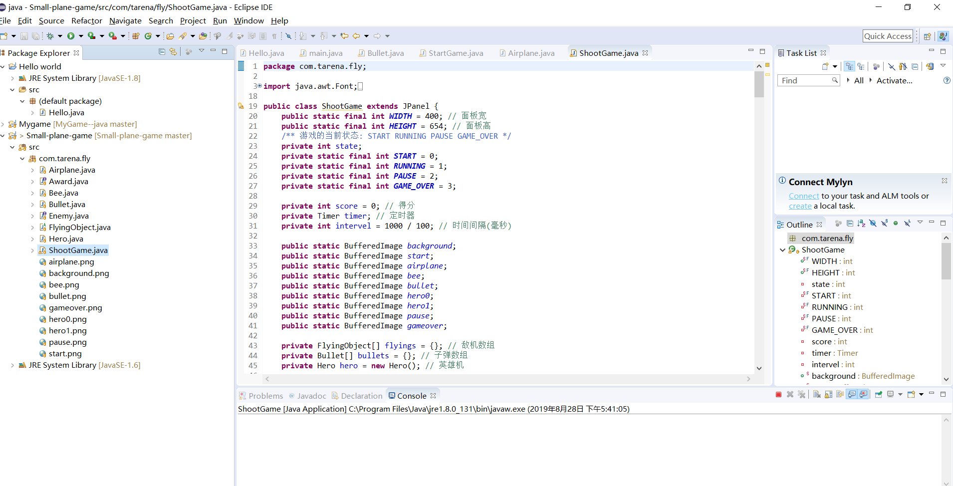
Task: Toggle Link with Editor in Package Explorer
Action: pyautogui.click(x=173, y=51)
